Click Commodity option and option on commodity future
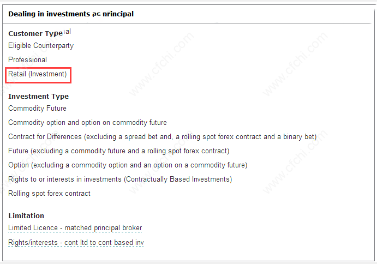 pyautogui.click(x=87, y=122)
